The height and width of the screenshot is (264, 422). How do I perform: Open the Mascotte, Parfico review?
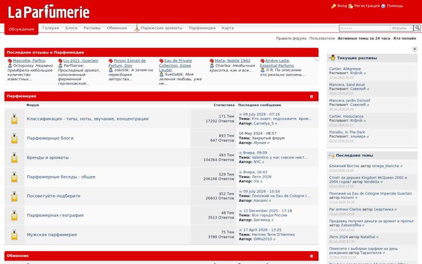pyautogui.click(x=29, y=60)
